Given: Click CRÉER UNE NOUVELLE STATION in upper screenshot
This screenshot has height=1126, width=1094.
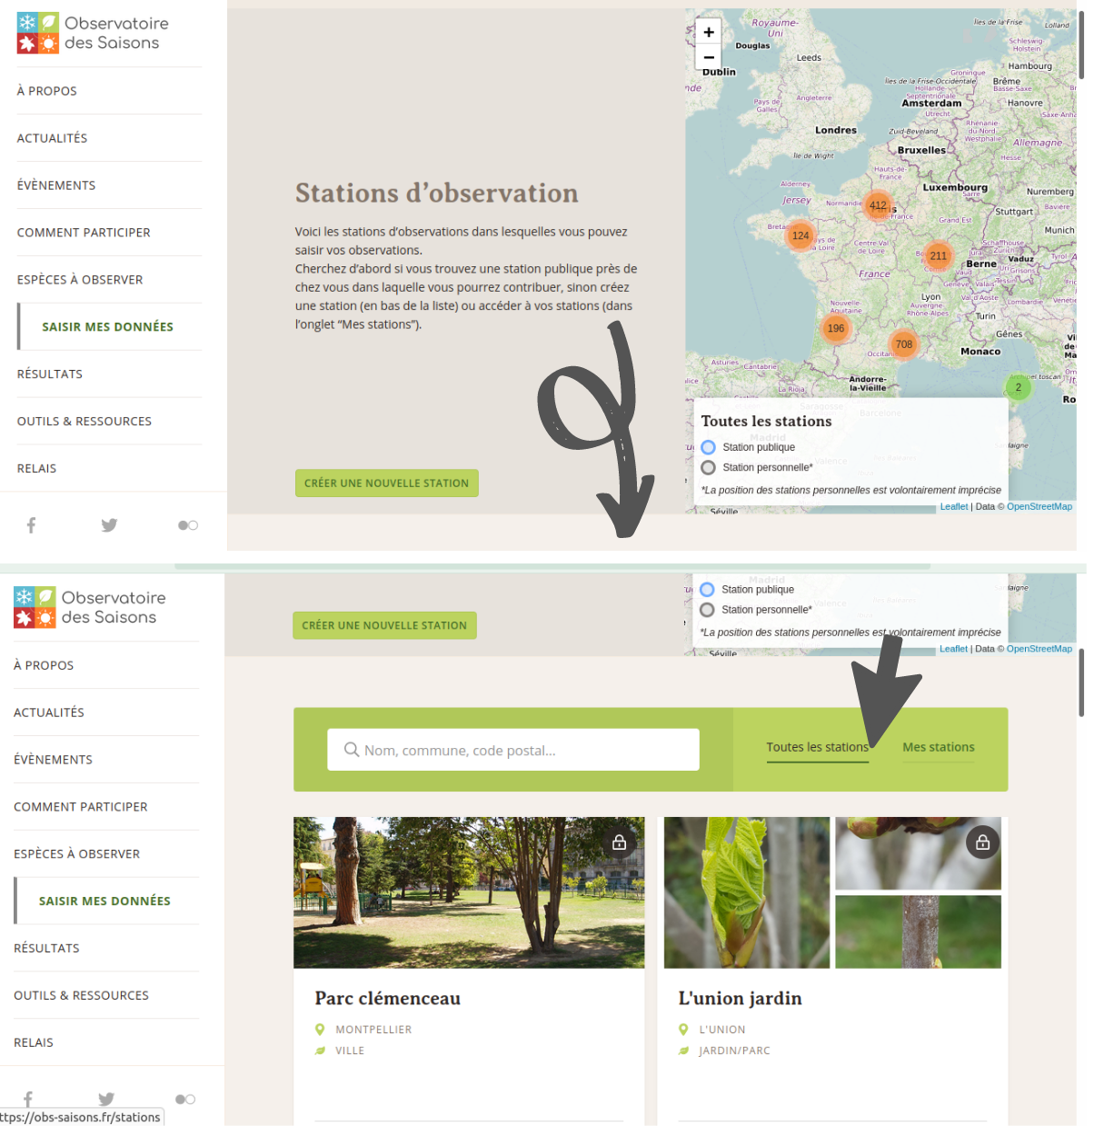Looking at the screenshot, I should pyautogui.click(x=387, y=483).
